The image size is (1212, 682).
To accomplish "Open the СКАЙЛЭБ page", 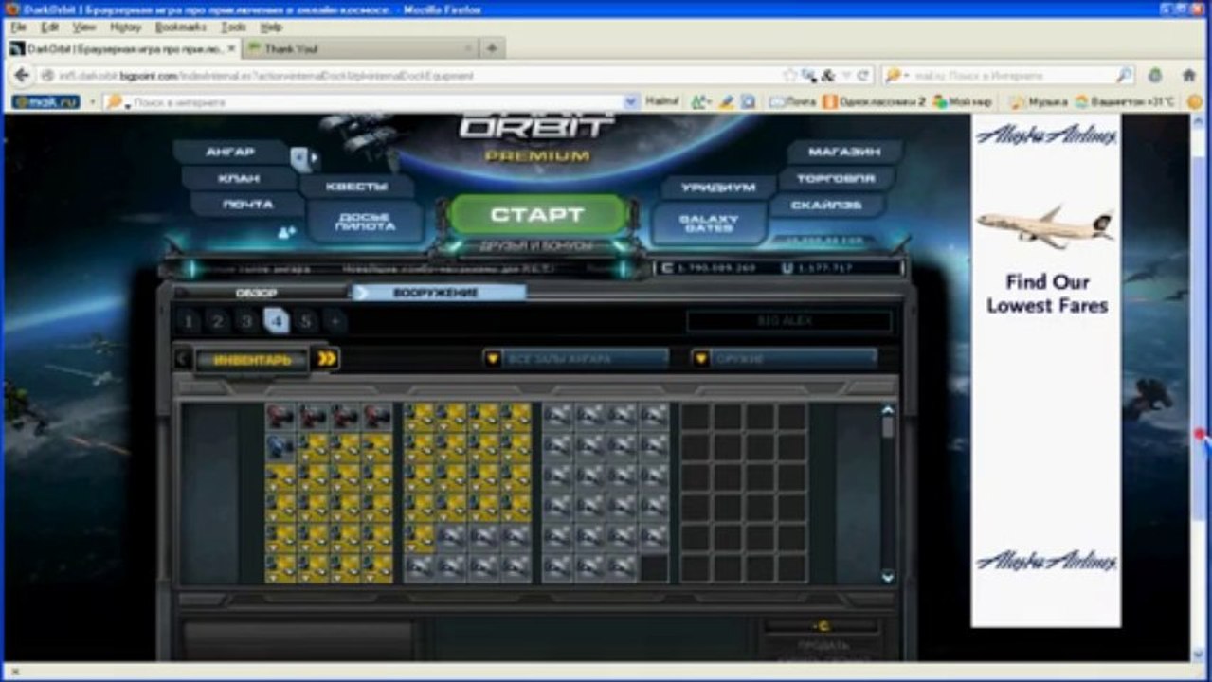I will click(x=828, y=205).
